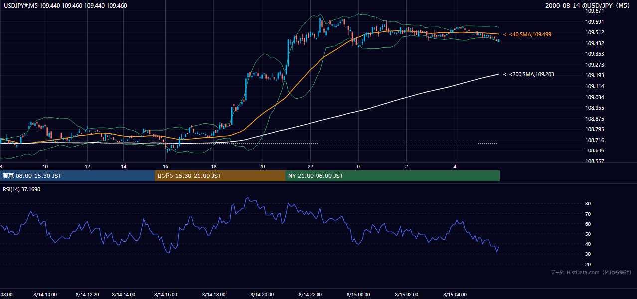637x299 pixels.
Task: Click the 8/15 00:00 time label
Action: (358, 295)
